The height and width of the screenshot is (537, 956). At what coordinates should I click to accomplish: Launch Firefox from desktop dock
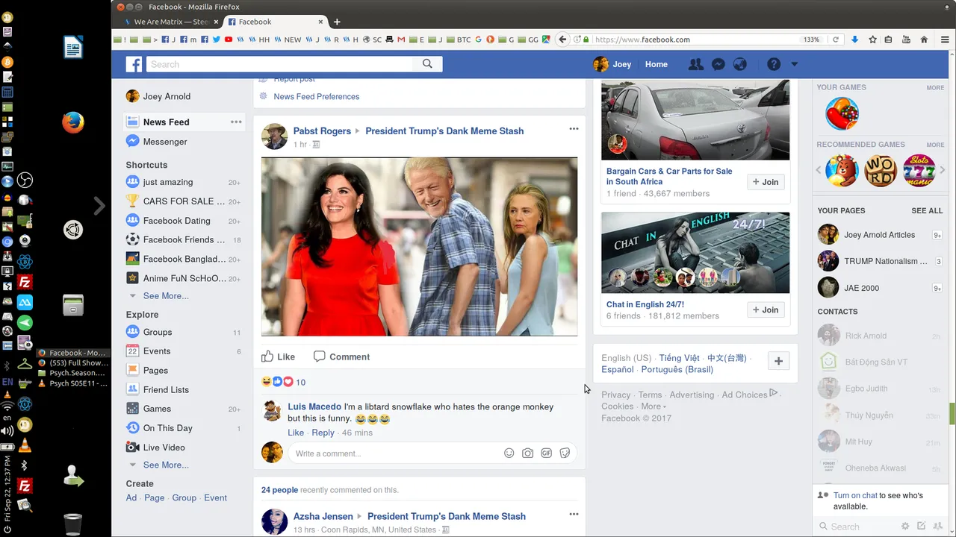coord(72,122)
